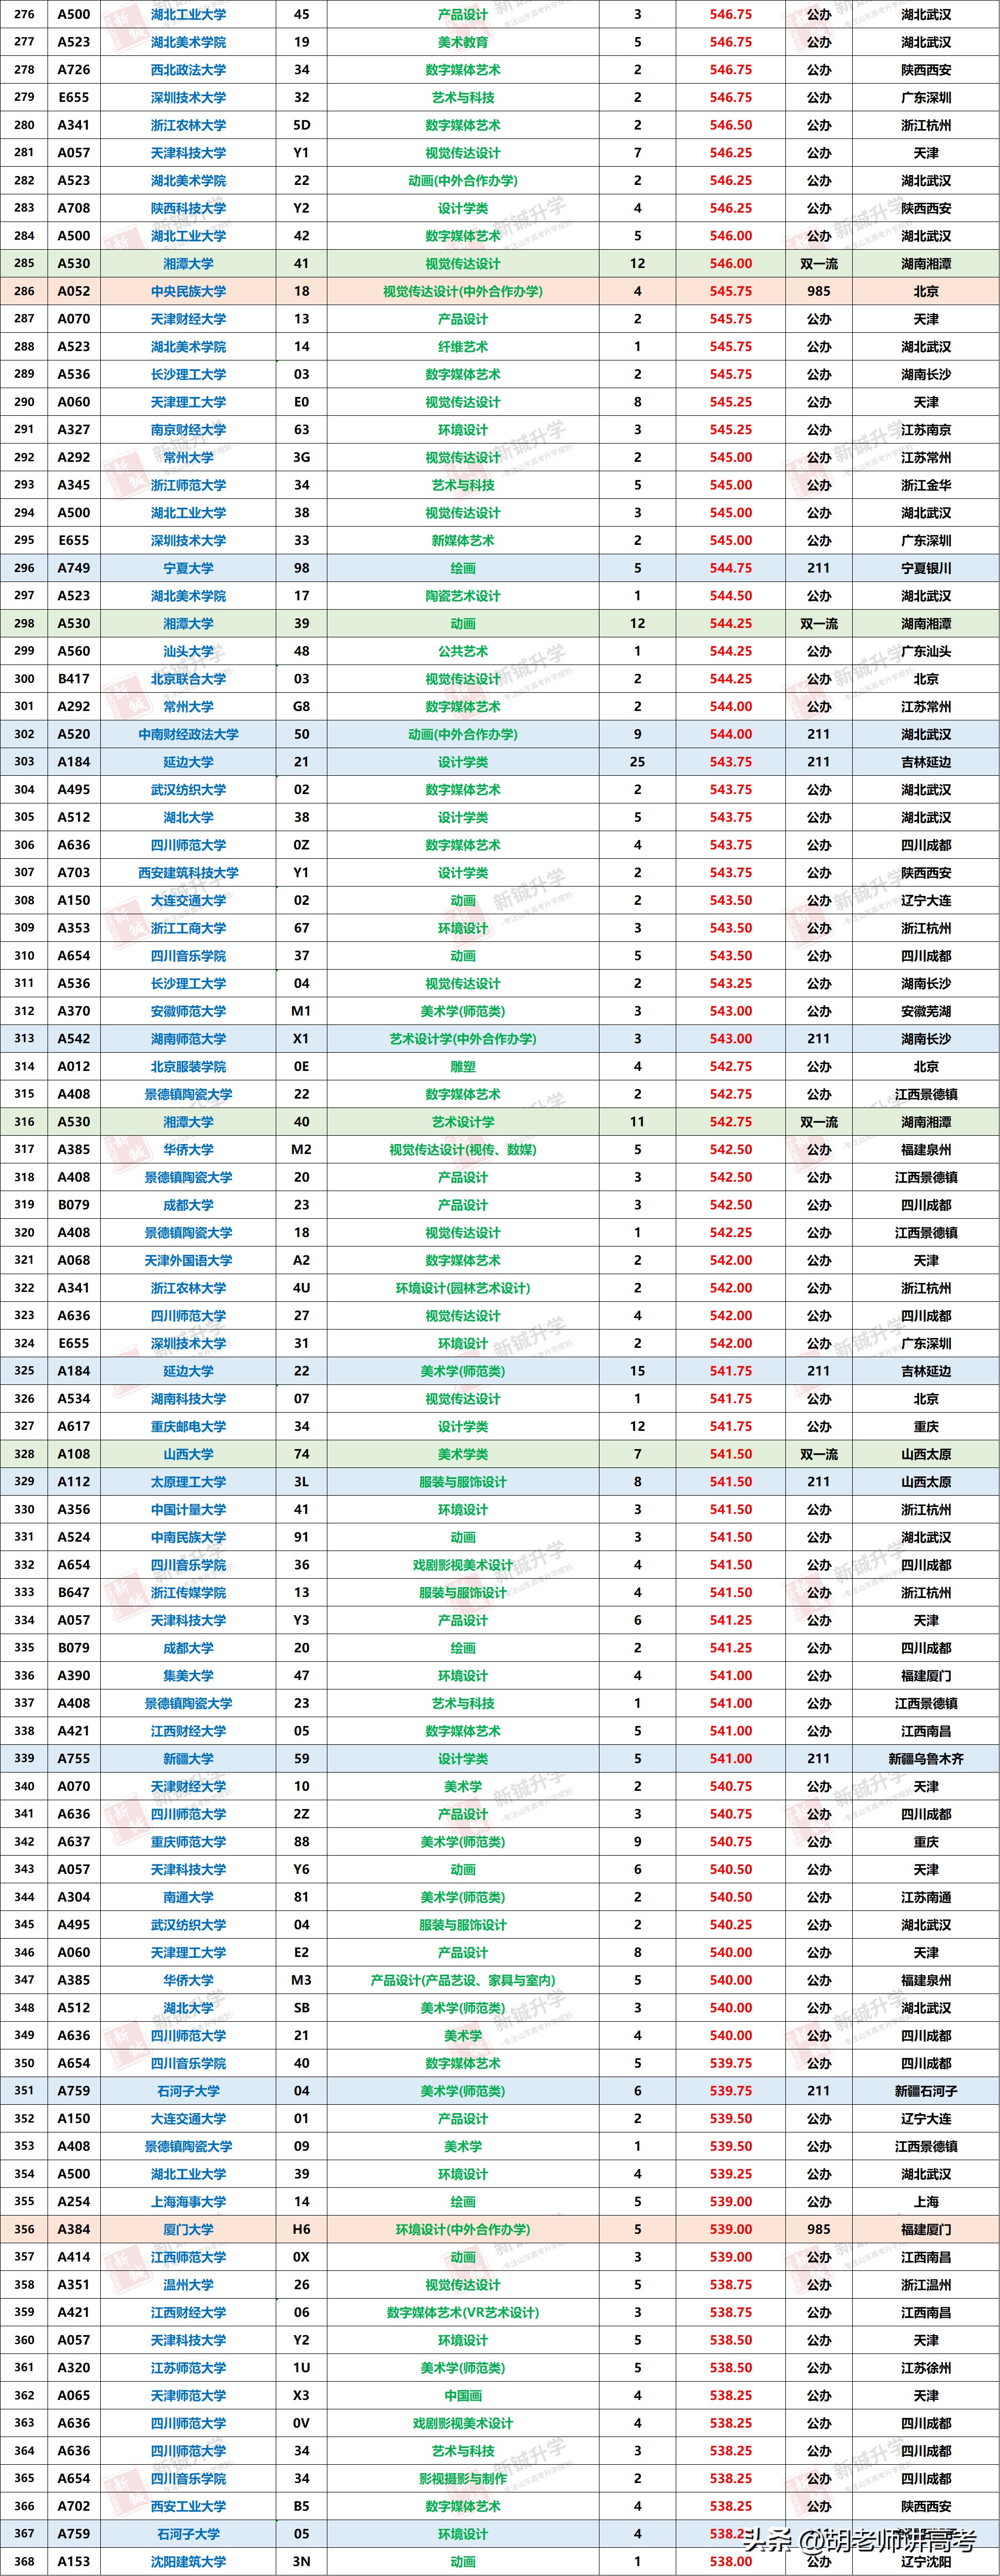Select the 新疆大学 cell in row 339
The width and height of the screenshot is (1000, 2576).
188,1758
